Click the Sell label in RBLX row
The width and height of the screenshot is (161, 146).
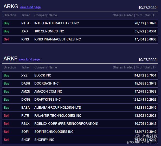7,124
